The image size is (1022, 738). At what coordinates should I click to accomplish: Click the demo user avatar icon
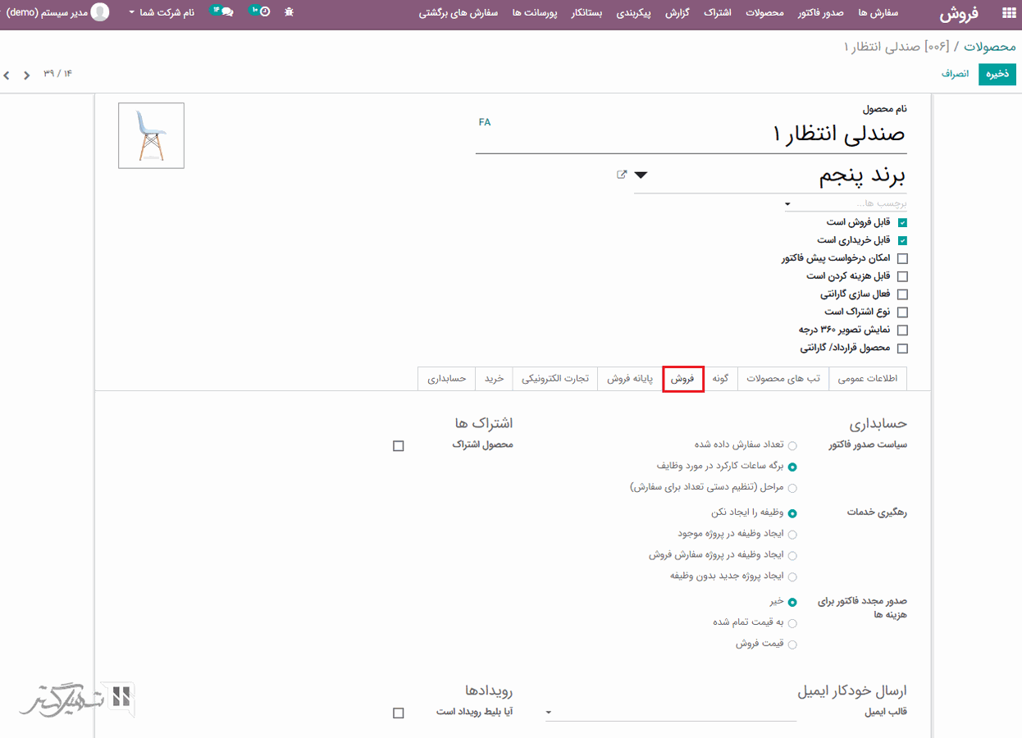pyautogui.click(x=100, y=12)
